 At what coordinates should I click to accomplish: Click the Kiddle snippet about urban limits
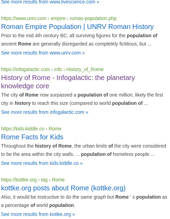click(x=84, y=150)
